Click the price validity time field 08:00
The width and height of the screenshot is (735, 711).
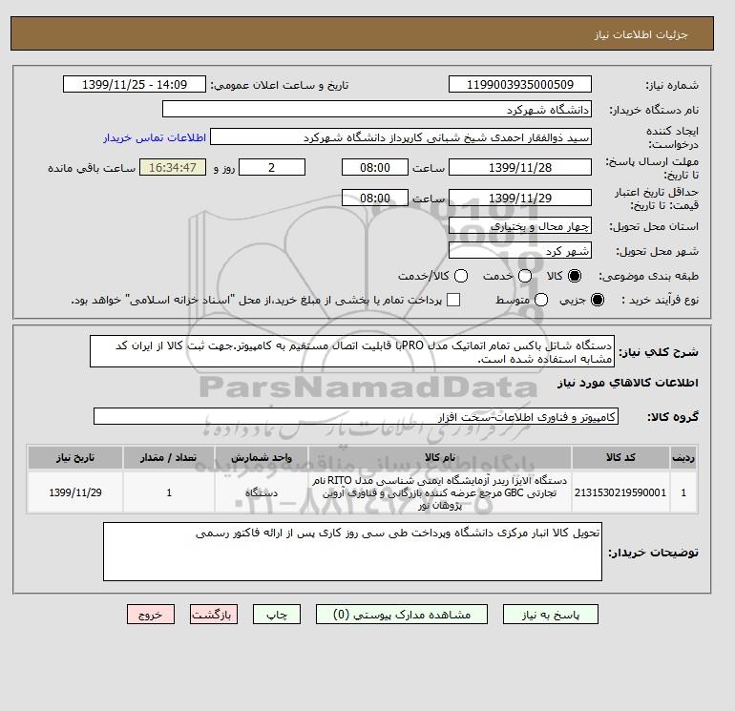[375, 198]
